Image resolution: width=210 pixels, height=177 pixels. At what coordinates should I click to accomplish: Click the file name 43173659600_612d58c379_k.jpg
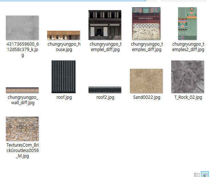pyautogui.click(x=22, y=50)
